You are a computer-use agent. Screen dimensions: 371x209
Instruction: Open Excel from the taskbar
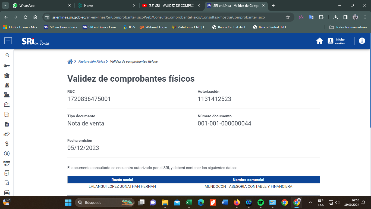(189, 202)
